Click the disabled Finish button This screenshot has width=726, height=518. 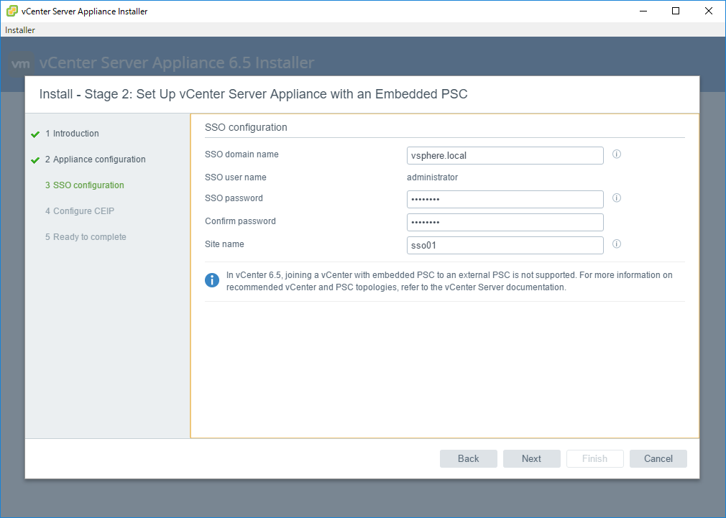pos(595,458)
